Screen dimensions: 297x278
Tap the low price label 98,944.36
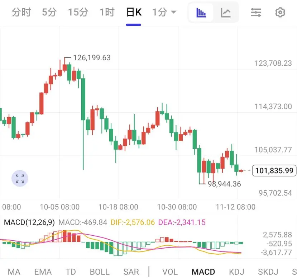point(224,184)
